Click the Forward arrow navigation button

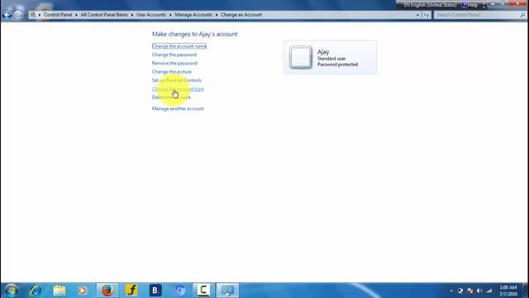click(x=18, y=15)
